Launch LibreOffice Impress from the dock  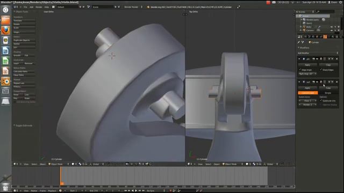coord(5,71)
